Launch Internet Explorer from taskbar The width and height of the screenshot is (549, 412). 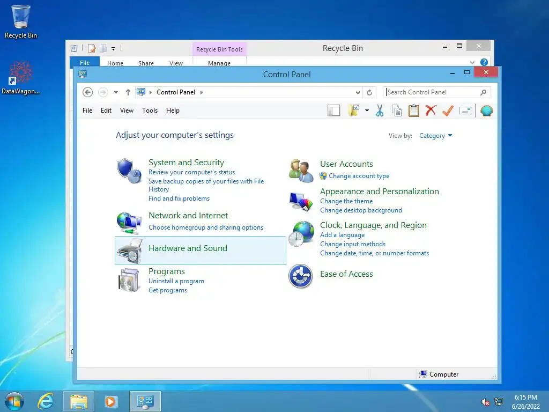point(46,401)
